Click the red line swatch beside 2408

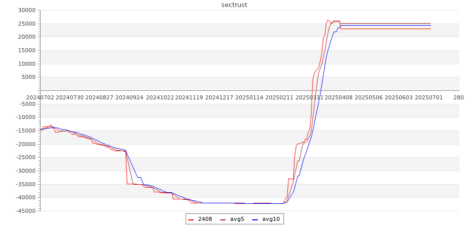[191, 219]
